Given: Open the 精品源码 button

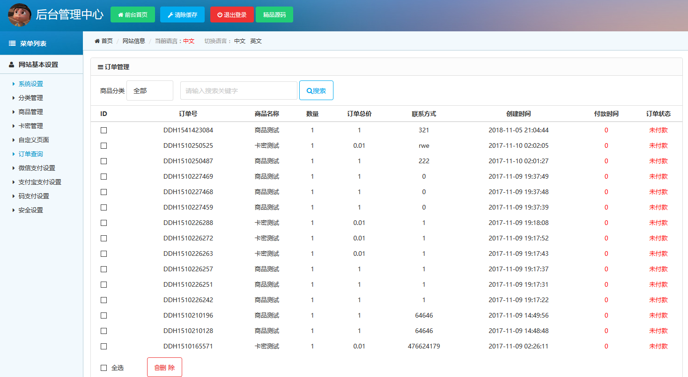Looking at the screenshot, I should [x=274, y=14].
